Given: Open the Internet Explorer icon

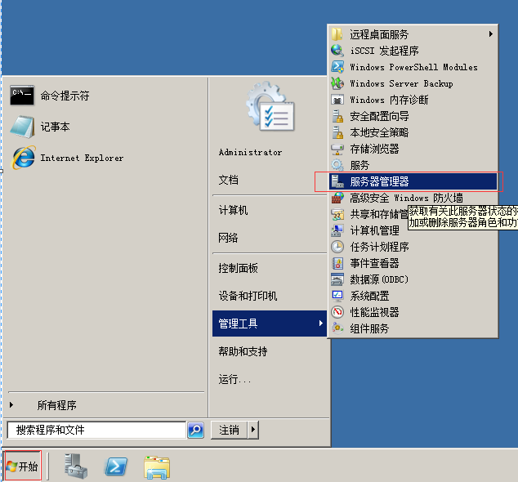Looking at the screenshot, I should point(22,158).
